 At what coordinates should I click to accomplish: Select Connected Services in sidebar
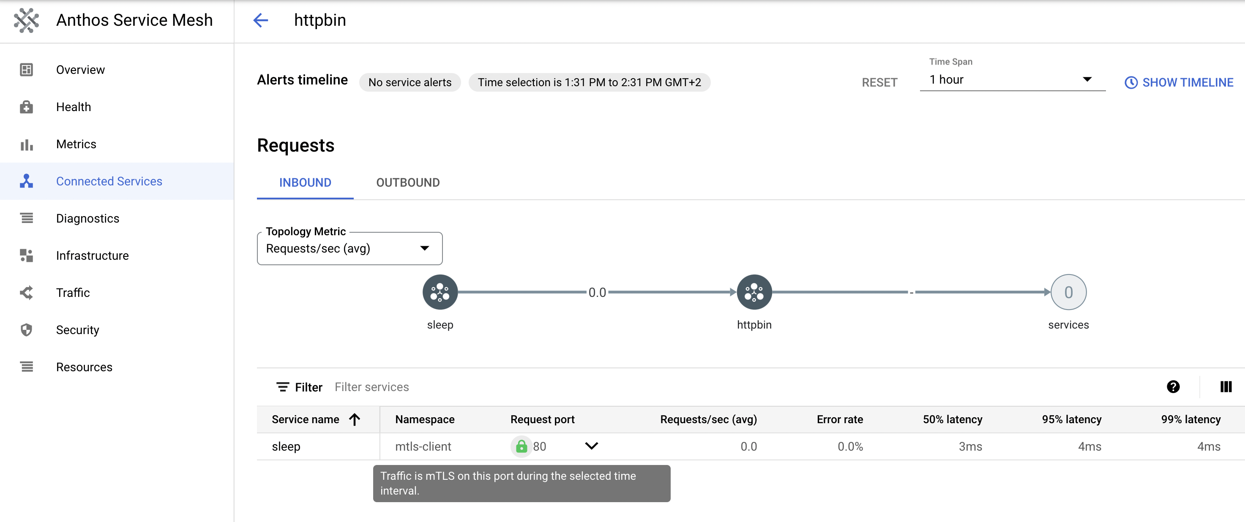(117, 181)
